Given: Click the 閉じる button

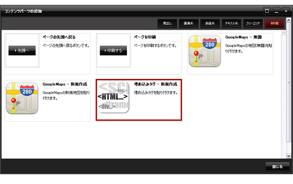Looking at the screenshot, I should (x=277, y=166).
